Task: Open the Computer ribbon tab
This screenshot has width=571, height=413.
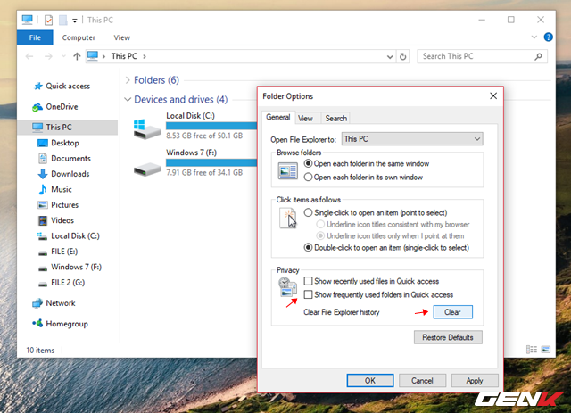Action: point(79,37)
